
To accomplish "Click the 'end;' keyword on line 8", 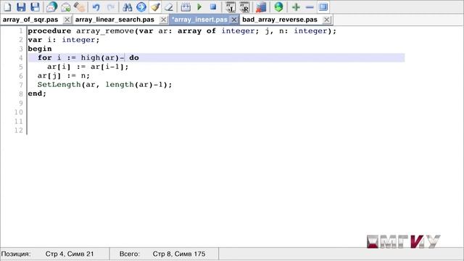I will [37, 94].
